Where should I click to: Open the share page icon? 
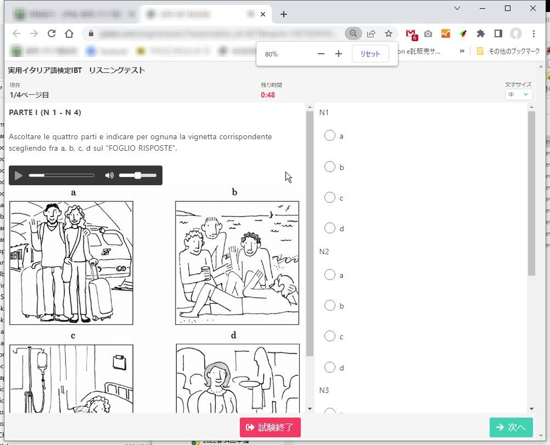point(371,33)
